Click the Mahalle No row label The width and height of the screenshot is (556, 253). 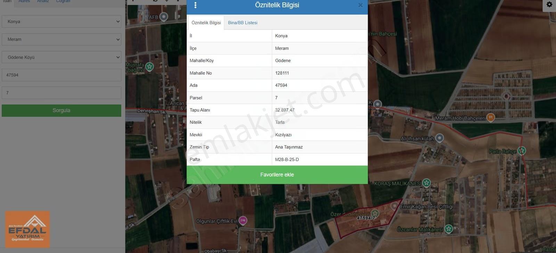click(x=201, y=73)
